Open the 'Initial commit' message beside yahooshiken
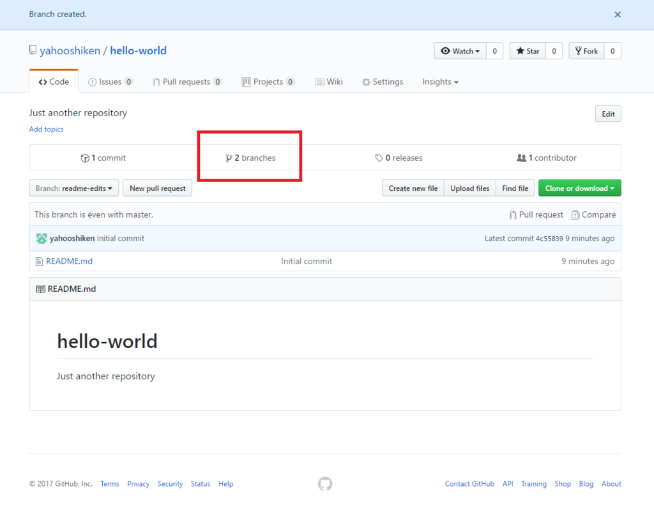Image resolution: width=654 pixels, height=505 pixels. (121, 238)
